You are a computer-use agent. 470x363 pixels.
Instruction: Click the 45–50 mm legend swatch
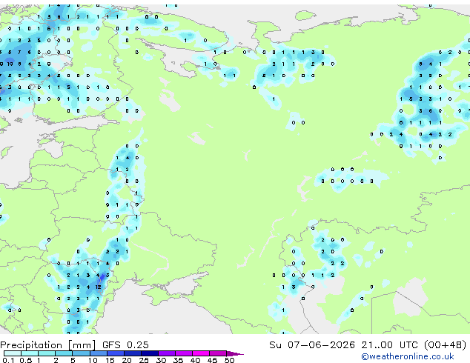click(x=218, y=353)
